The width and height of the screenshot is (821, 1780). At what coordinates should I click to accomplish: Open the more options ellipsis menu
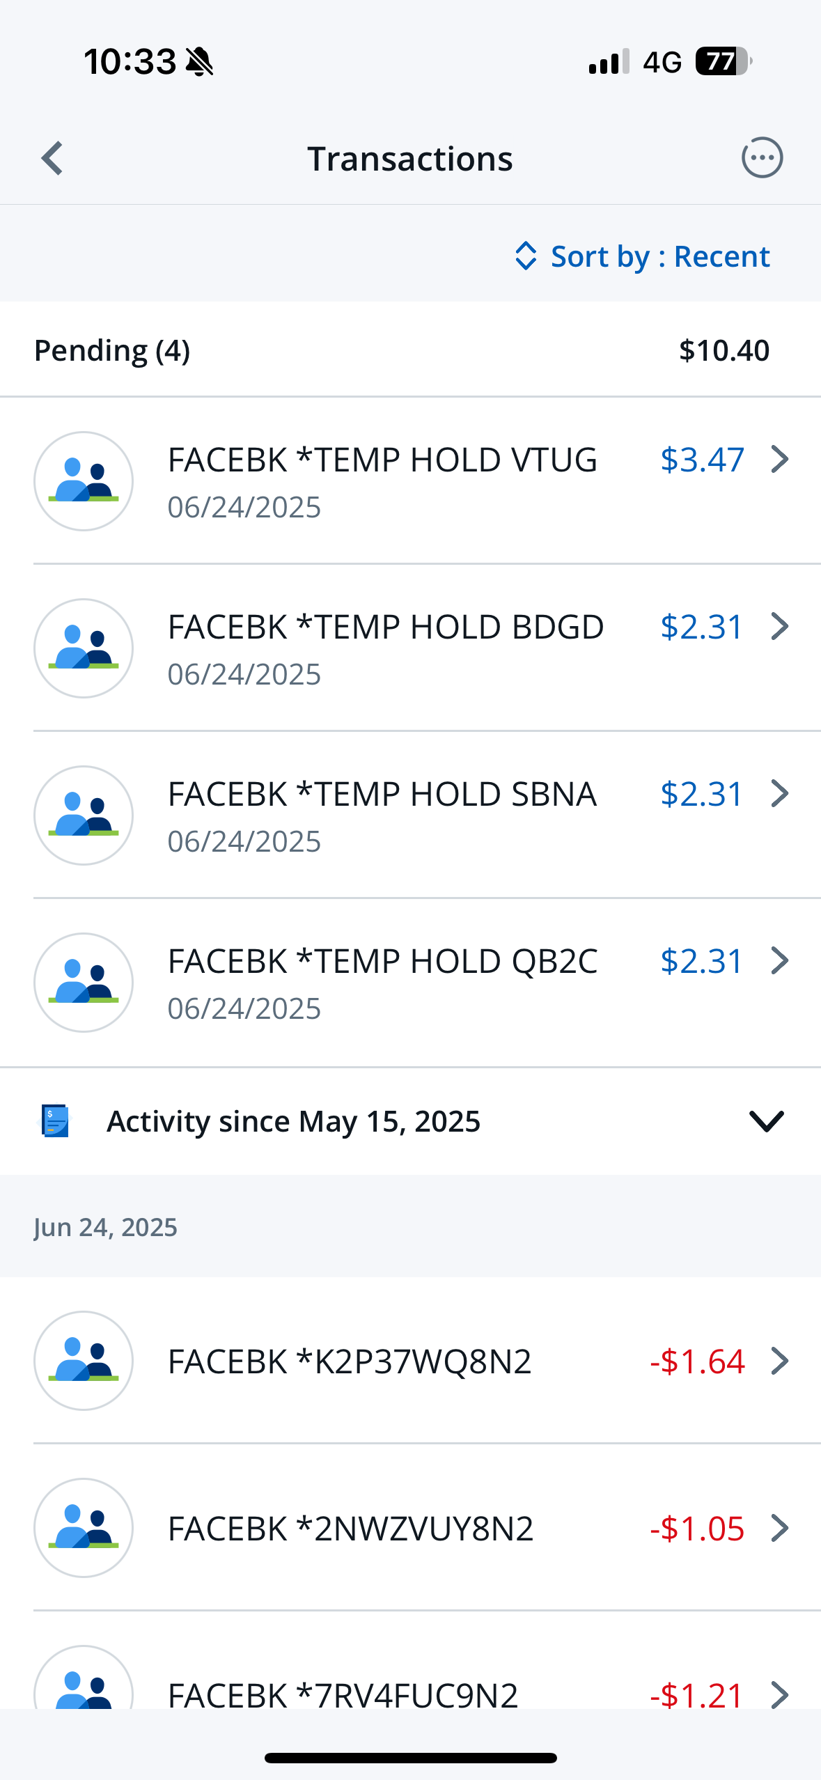[x=762, y=158]
